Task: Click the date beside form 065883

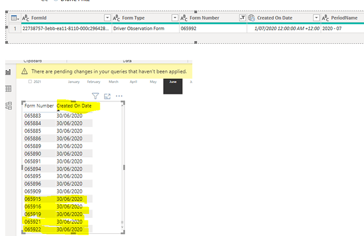Action: pos(70,116)
